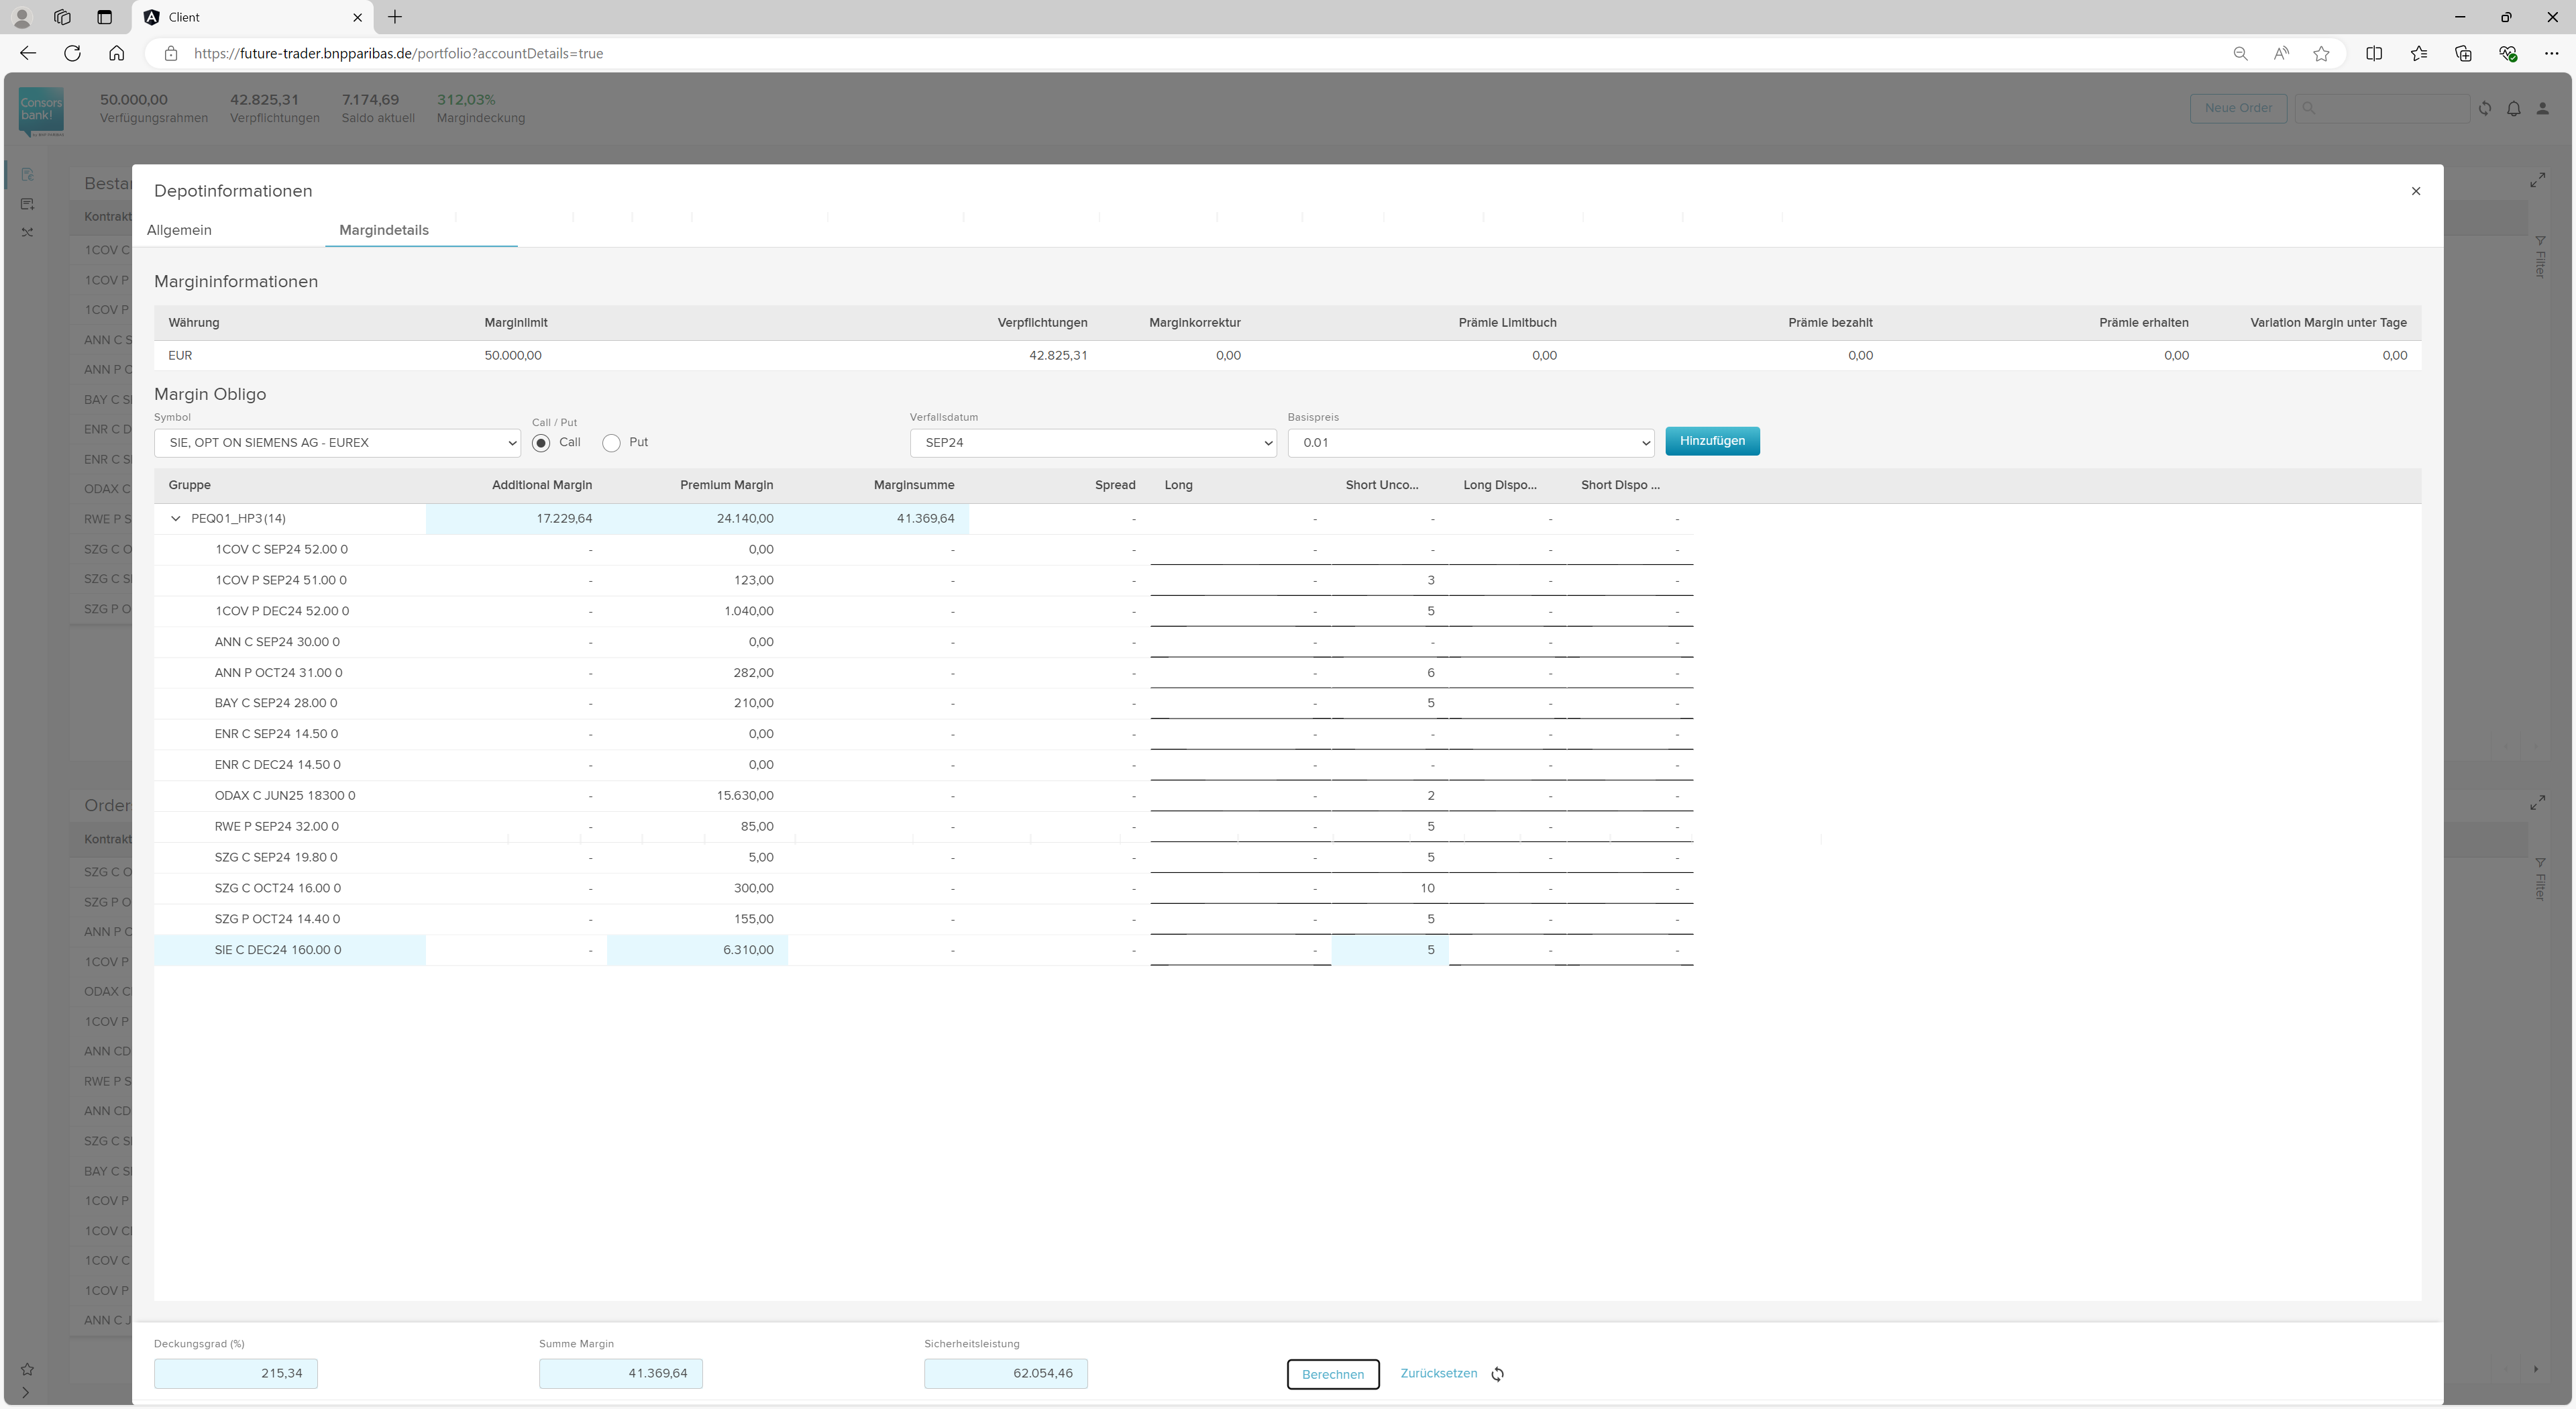Viewport: 2576px width, 1409px height.
Task: Open the notifications bell icon
Action: point(2513,108)
